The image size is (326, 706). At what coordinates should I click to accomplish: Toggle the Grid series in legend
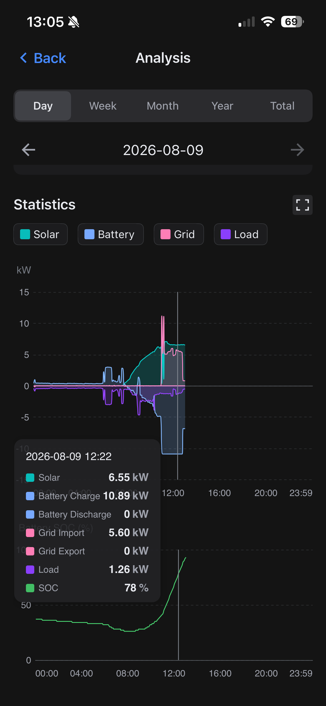(x=179, y=234)
